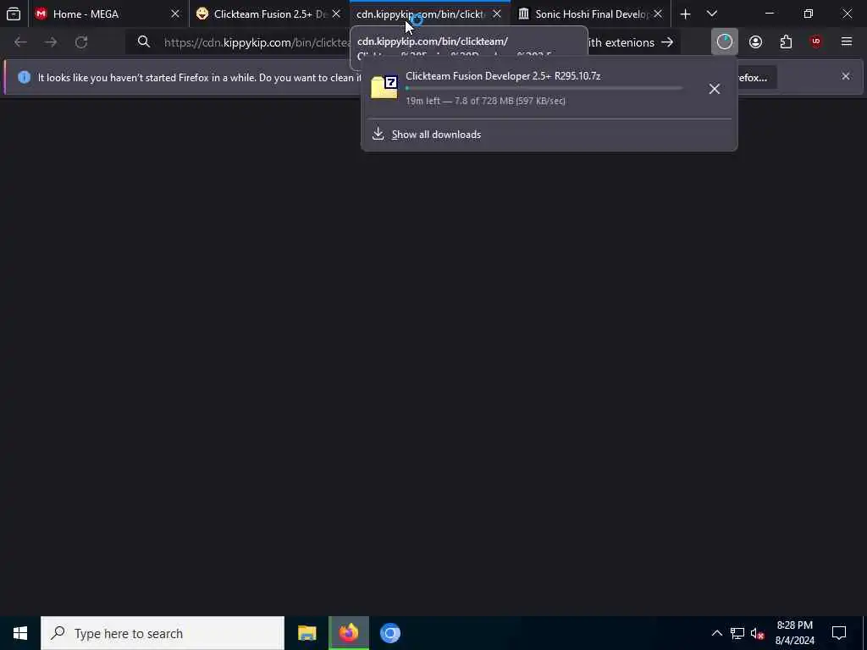
Task: Switch to the Home - MEGA tab
Action: (x=108, y=14)
